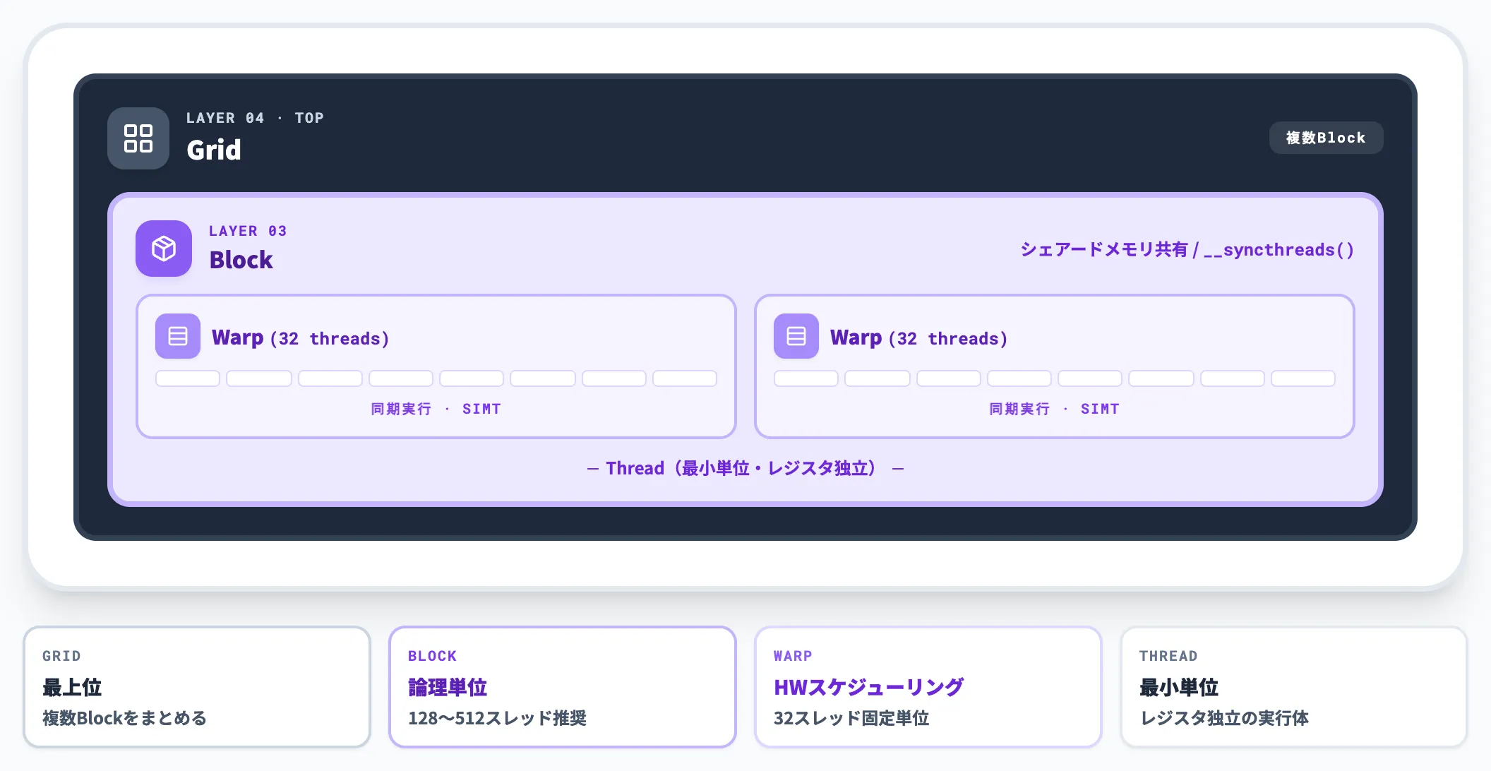Viewport: 1491px width, 771px height.
Task: Click the レジスタ独立の実行体 description
Action: pos(1224,718)
